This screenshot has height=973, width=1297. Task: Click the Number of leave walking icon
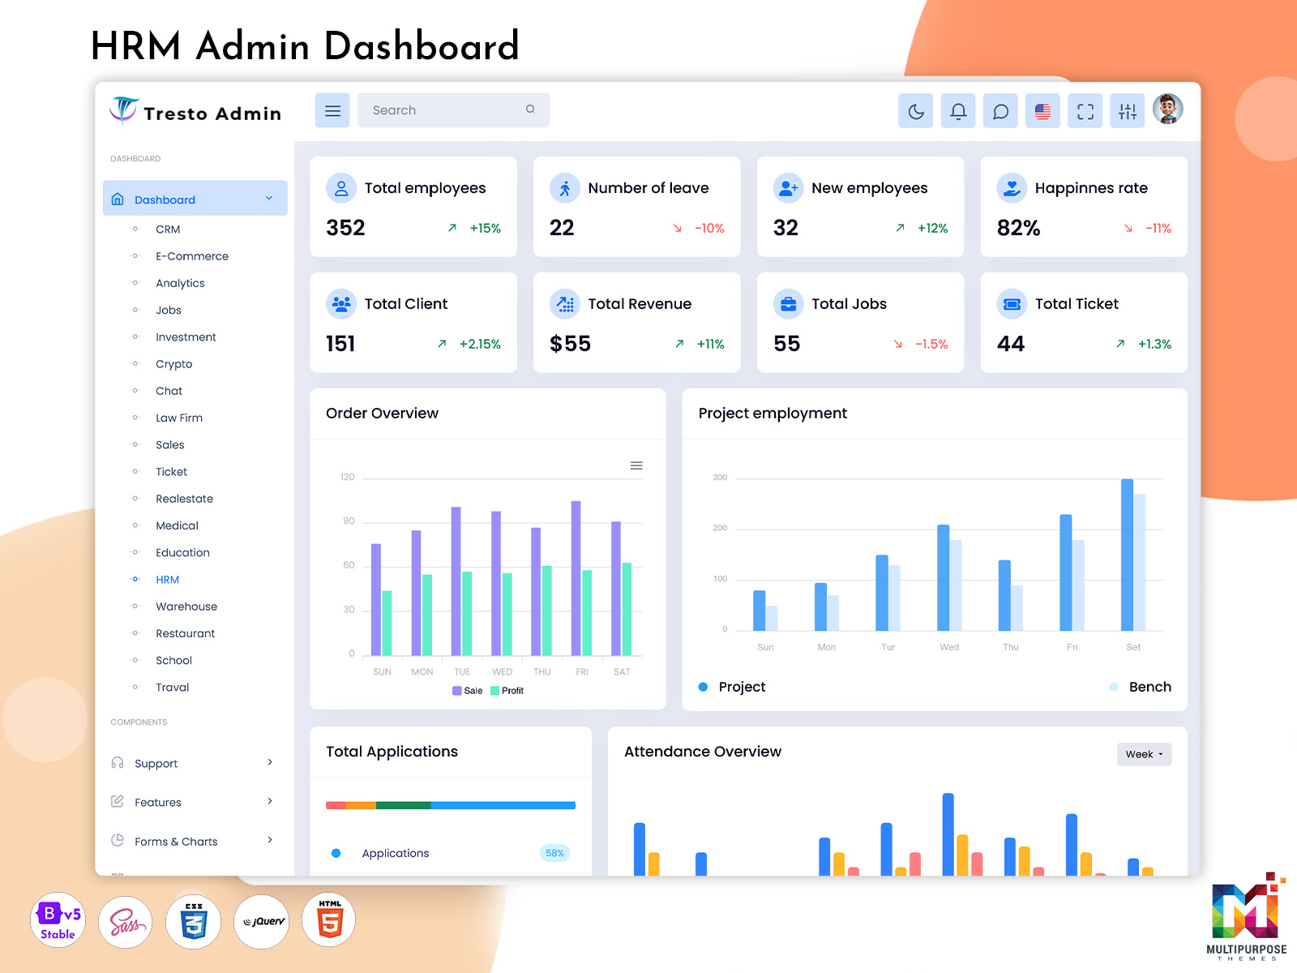(565, 188)
